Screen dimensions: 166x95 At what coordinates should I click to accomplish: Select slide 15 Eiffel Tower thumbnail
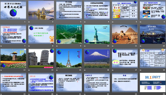pyautogui.click(x=69, y=58)
